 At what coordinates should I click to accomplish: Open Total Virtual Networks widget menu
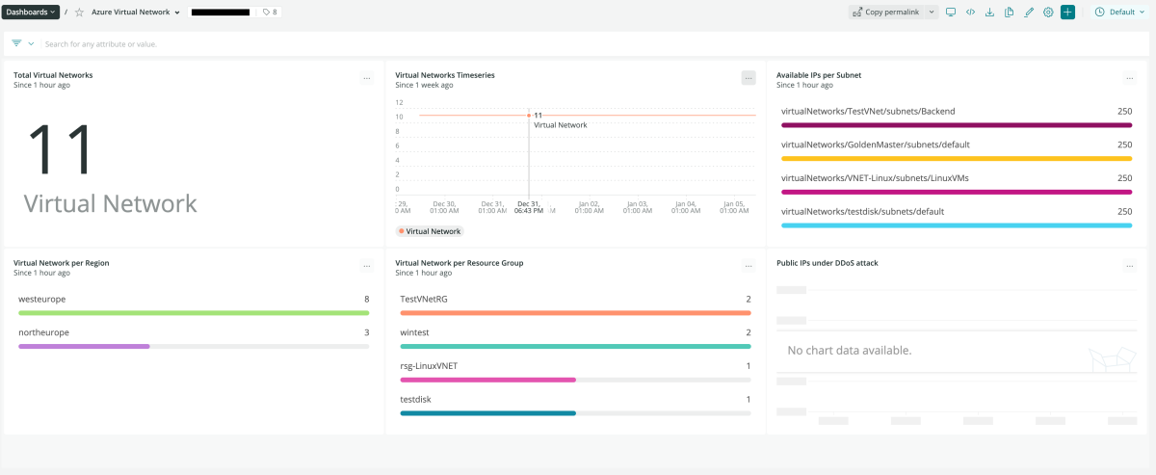(366, 78)
